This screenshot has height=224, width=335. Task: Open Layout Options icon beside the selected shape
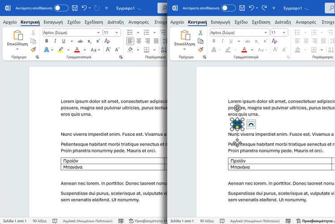(251, 124)
